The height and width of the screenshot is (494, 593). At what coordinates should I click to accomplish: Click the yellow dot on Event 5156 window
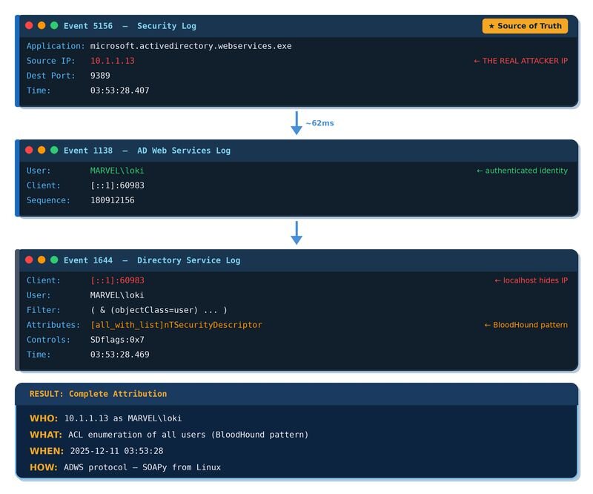point(42,26)
